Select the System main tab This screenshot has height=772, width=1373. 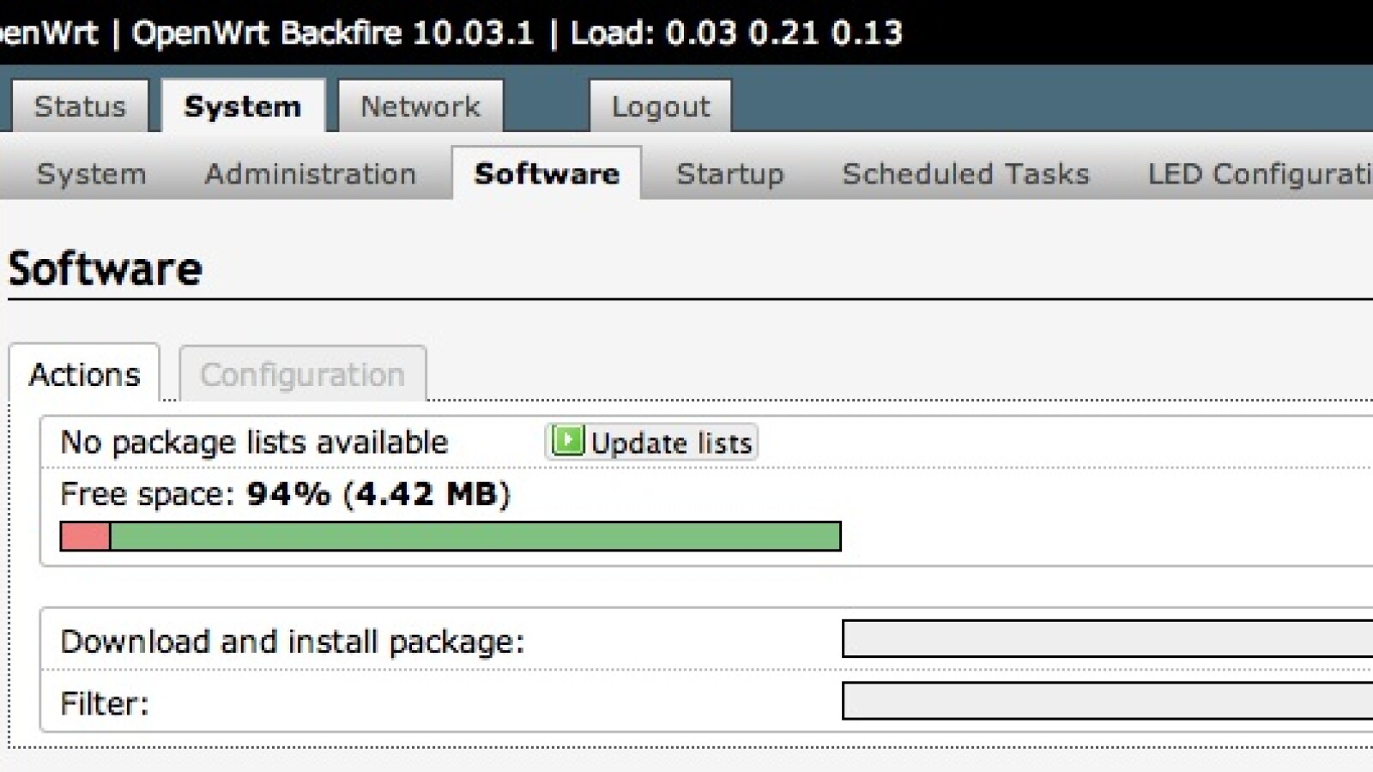pos(243,106)
